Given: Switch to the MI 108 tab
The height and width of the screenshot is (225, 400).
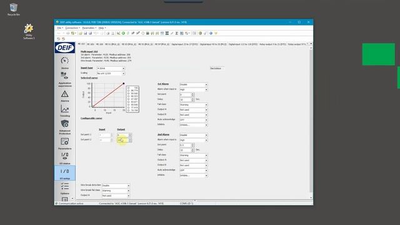Looking at the screenshot, I should point(99,44).
